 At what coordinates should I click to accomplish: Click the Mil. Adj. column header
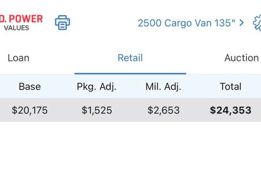click(x=163, y=87)
